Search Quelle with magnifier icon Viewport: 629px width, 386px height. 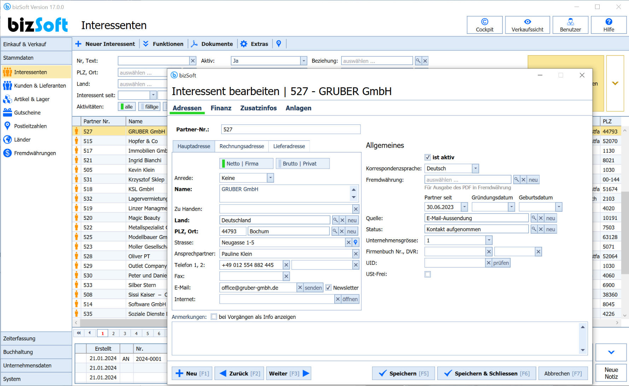[534, 218]
